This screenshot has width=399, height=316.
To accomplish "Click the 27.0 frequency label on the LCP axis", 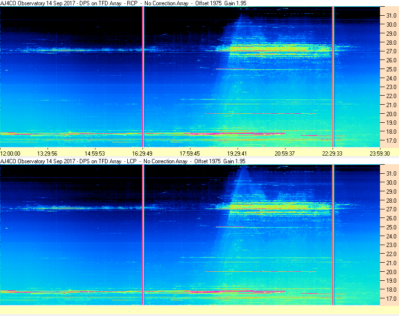I will pyautogui.click(x=391, y=209).
